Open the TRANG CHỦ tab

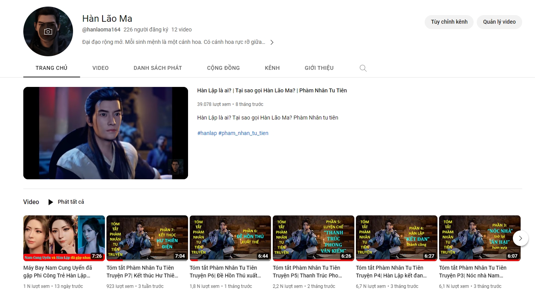click(x=52, y=68)
